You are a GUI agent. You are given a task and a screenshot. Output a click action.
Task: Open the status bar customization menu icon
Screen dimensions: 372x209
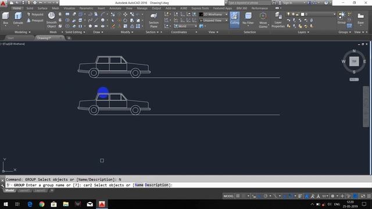coord(369,196)
